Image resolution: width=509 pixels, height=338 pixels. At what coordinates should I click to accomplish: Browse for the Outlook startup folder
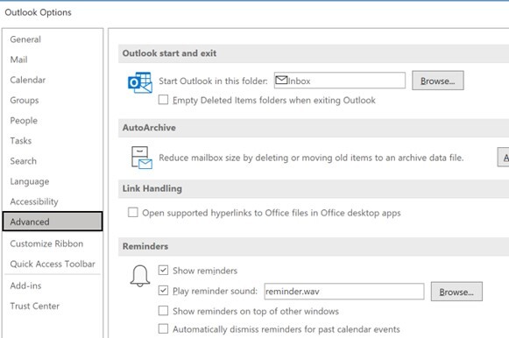(437, 81)
